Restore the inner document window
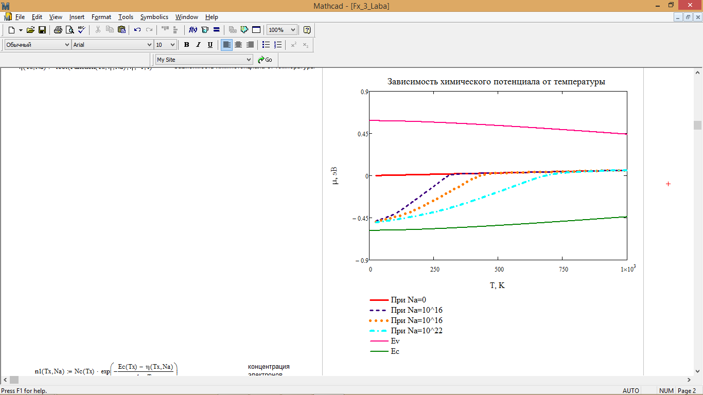 [x=688, y=17]
